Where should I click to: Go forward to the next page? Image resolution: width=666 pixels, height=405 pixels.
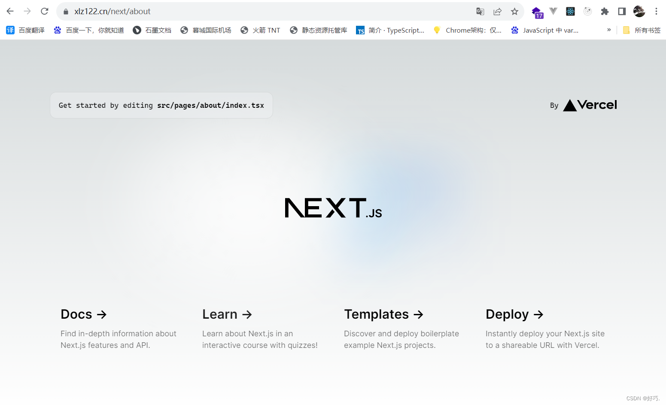click(x=27, y=12)
